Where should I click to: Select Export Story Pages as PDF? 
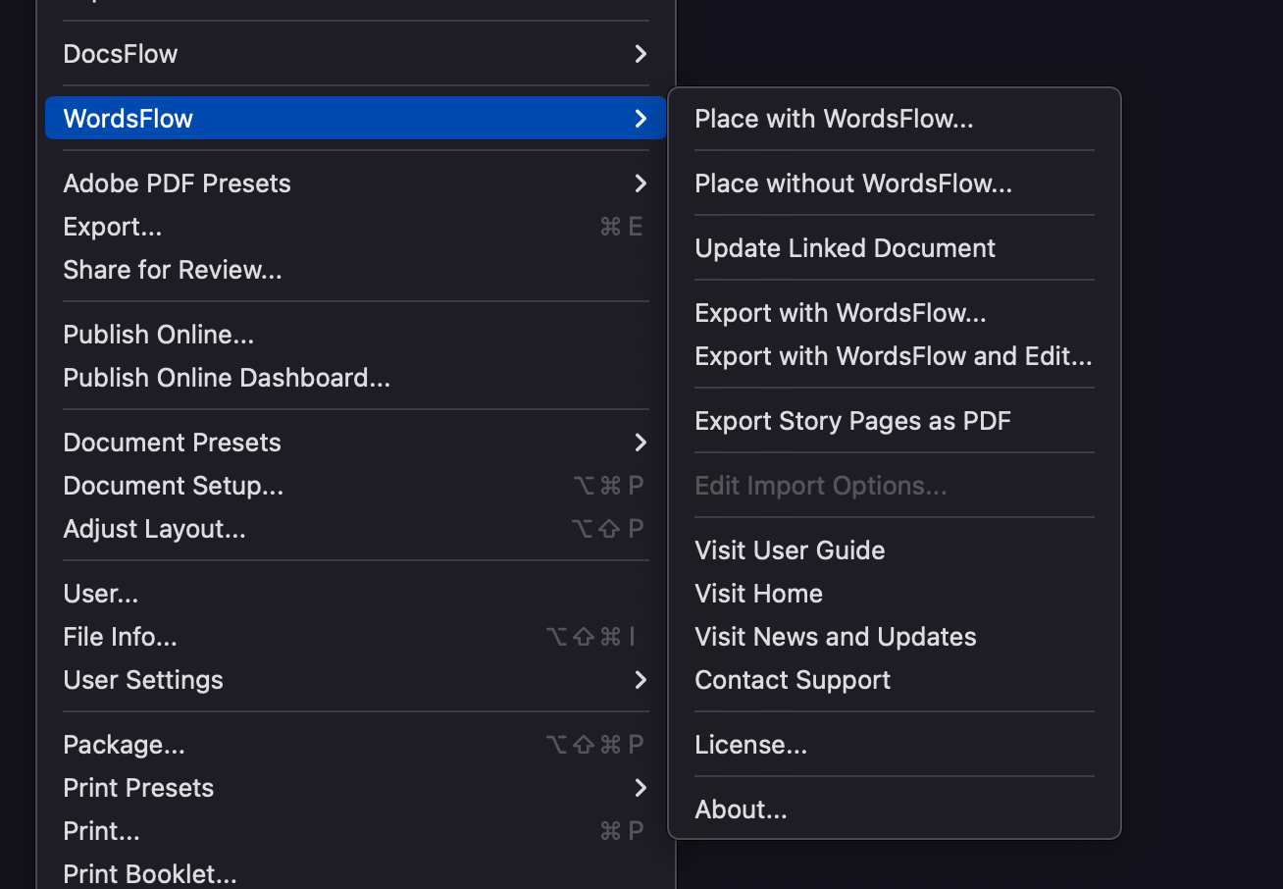(852, 420)
